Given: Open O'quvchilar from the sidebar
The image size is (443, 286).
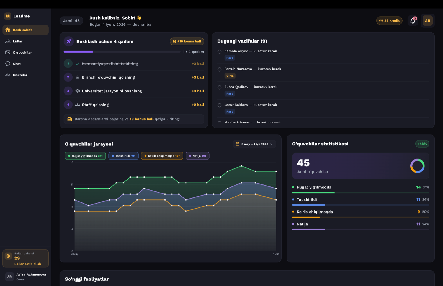Looking at the screenshot, I should coord(25,53).
